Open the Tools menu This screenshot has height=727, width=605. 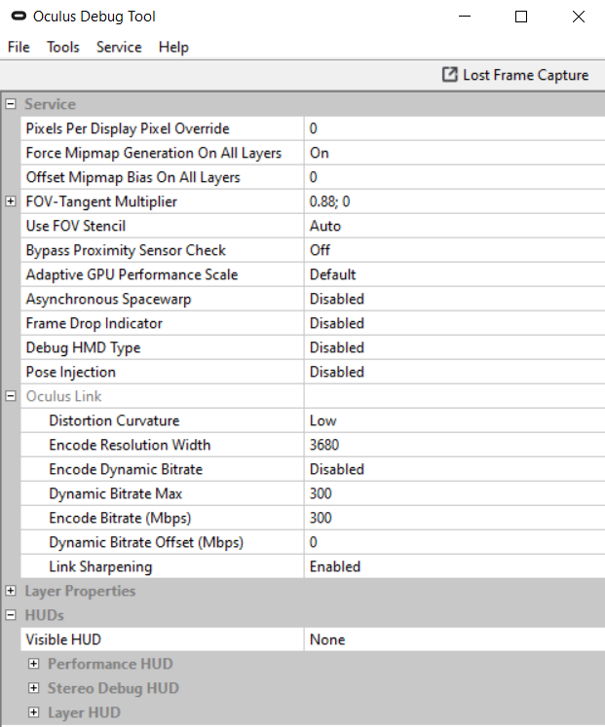point(63,48)
